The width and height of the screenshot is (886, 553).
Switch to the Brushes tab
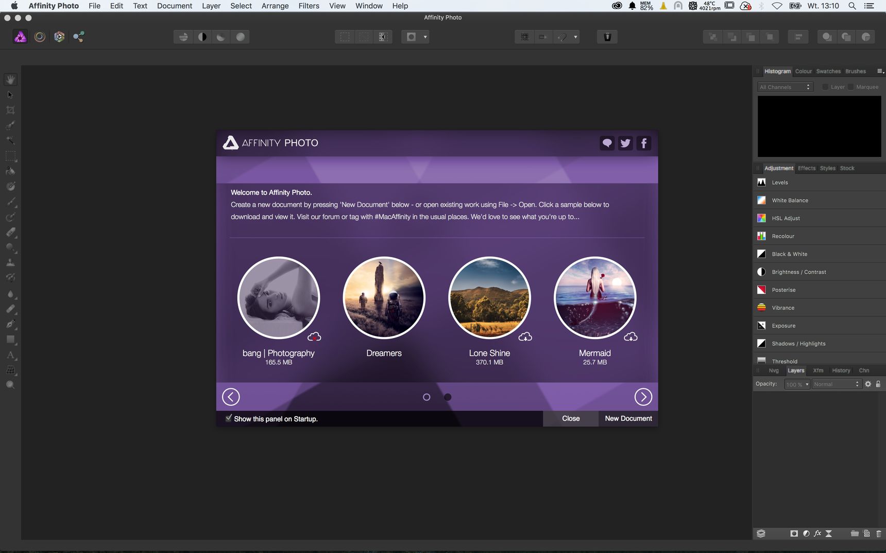[856, 72]
